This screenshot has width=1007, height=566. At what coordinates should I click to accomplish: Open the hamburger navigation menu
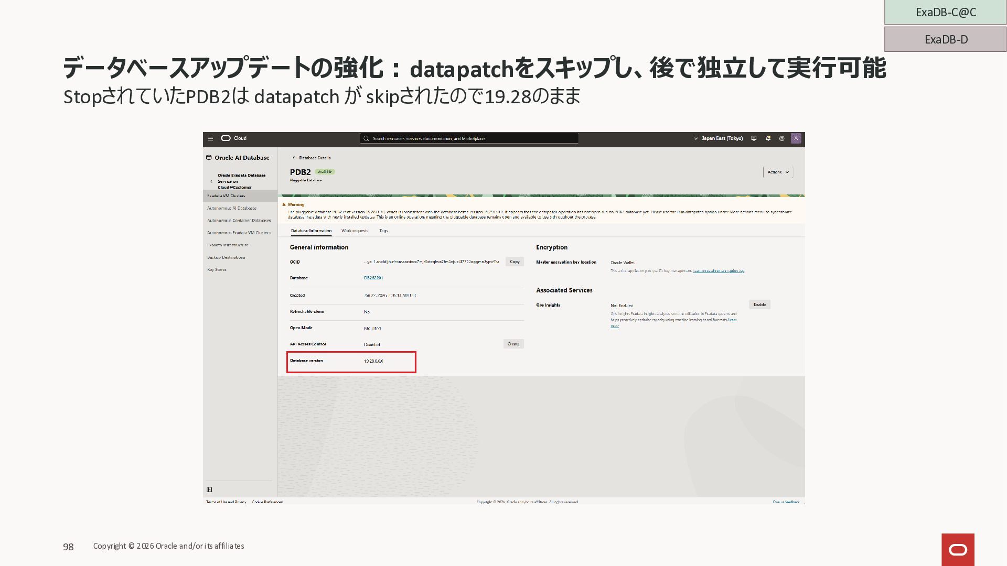210,139
